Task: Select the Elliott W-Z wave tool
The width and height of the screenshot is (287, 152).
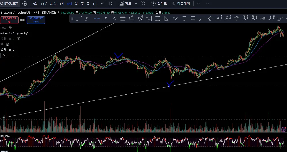Action: tap(245, 18)
